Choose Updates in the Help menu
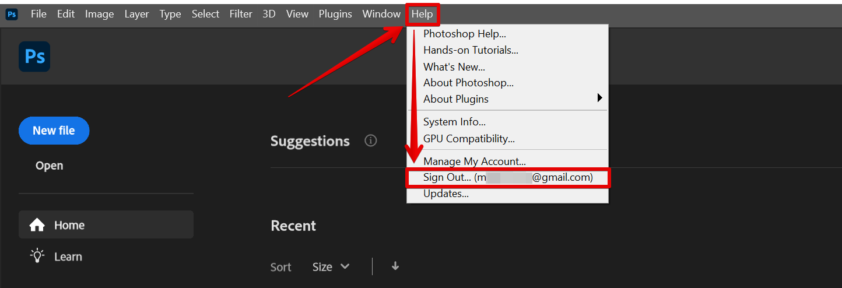This screenshot has width=842, height=288. click(446, 194)
